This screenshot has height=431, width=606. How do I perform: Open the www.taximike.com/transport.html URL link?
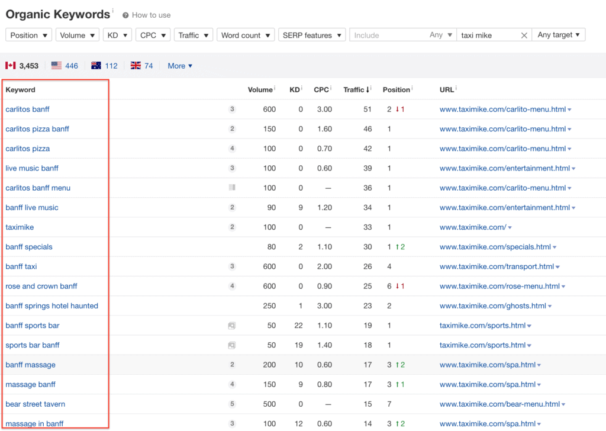pos(497,266)
